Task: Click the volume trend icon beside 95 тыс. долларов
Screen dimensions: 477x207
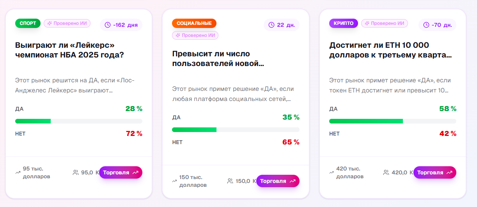Action: pos(18,172)
